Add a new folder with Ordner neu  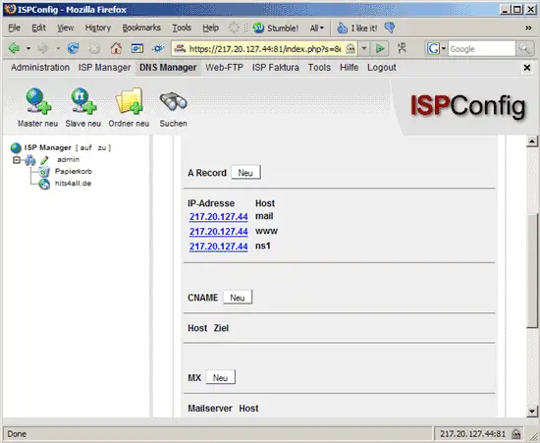[x=129, y=107]
